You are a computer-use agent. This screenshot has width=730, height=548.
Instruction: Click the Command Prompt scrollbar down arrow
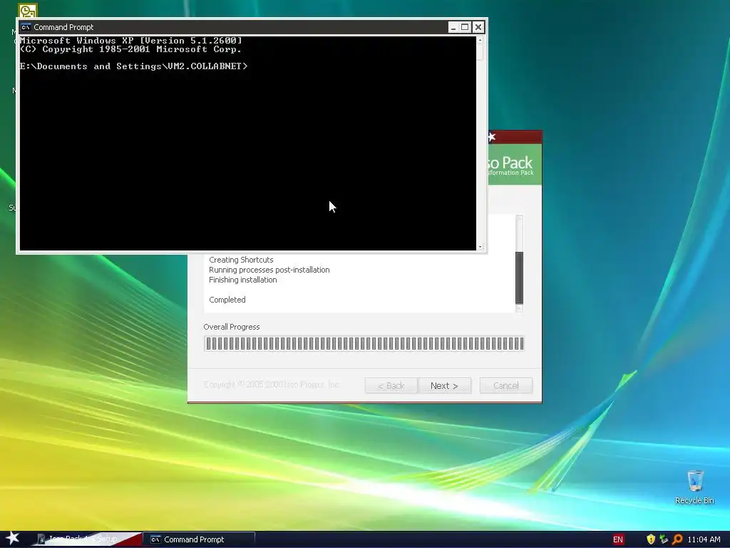pyautogui.click(x=480, y=246)
